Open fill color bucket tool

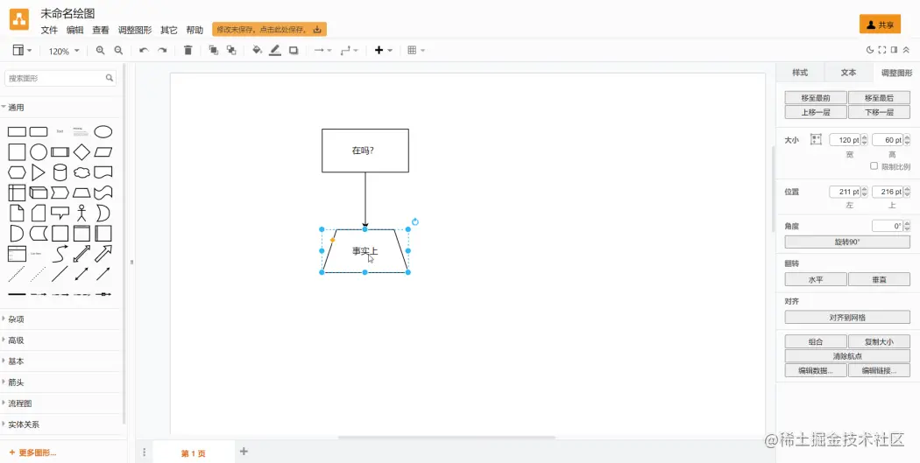[x=257, y=51]
